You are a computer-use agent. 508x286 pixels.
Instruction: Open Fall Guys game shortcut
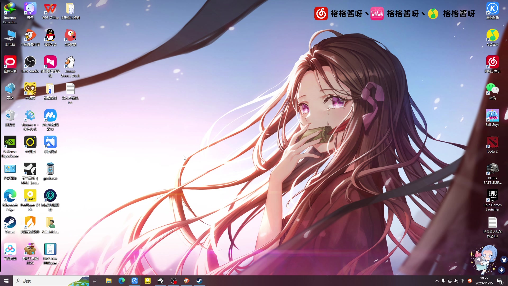492,118
